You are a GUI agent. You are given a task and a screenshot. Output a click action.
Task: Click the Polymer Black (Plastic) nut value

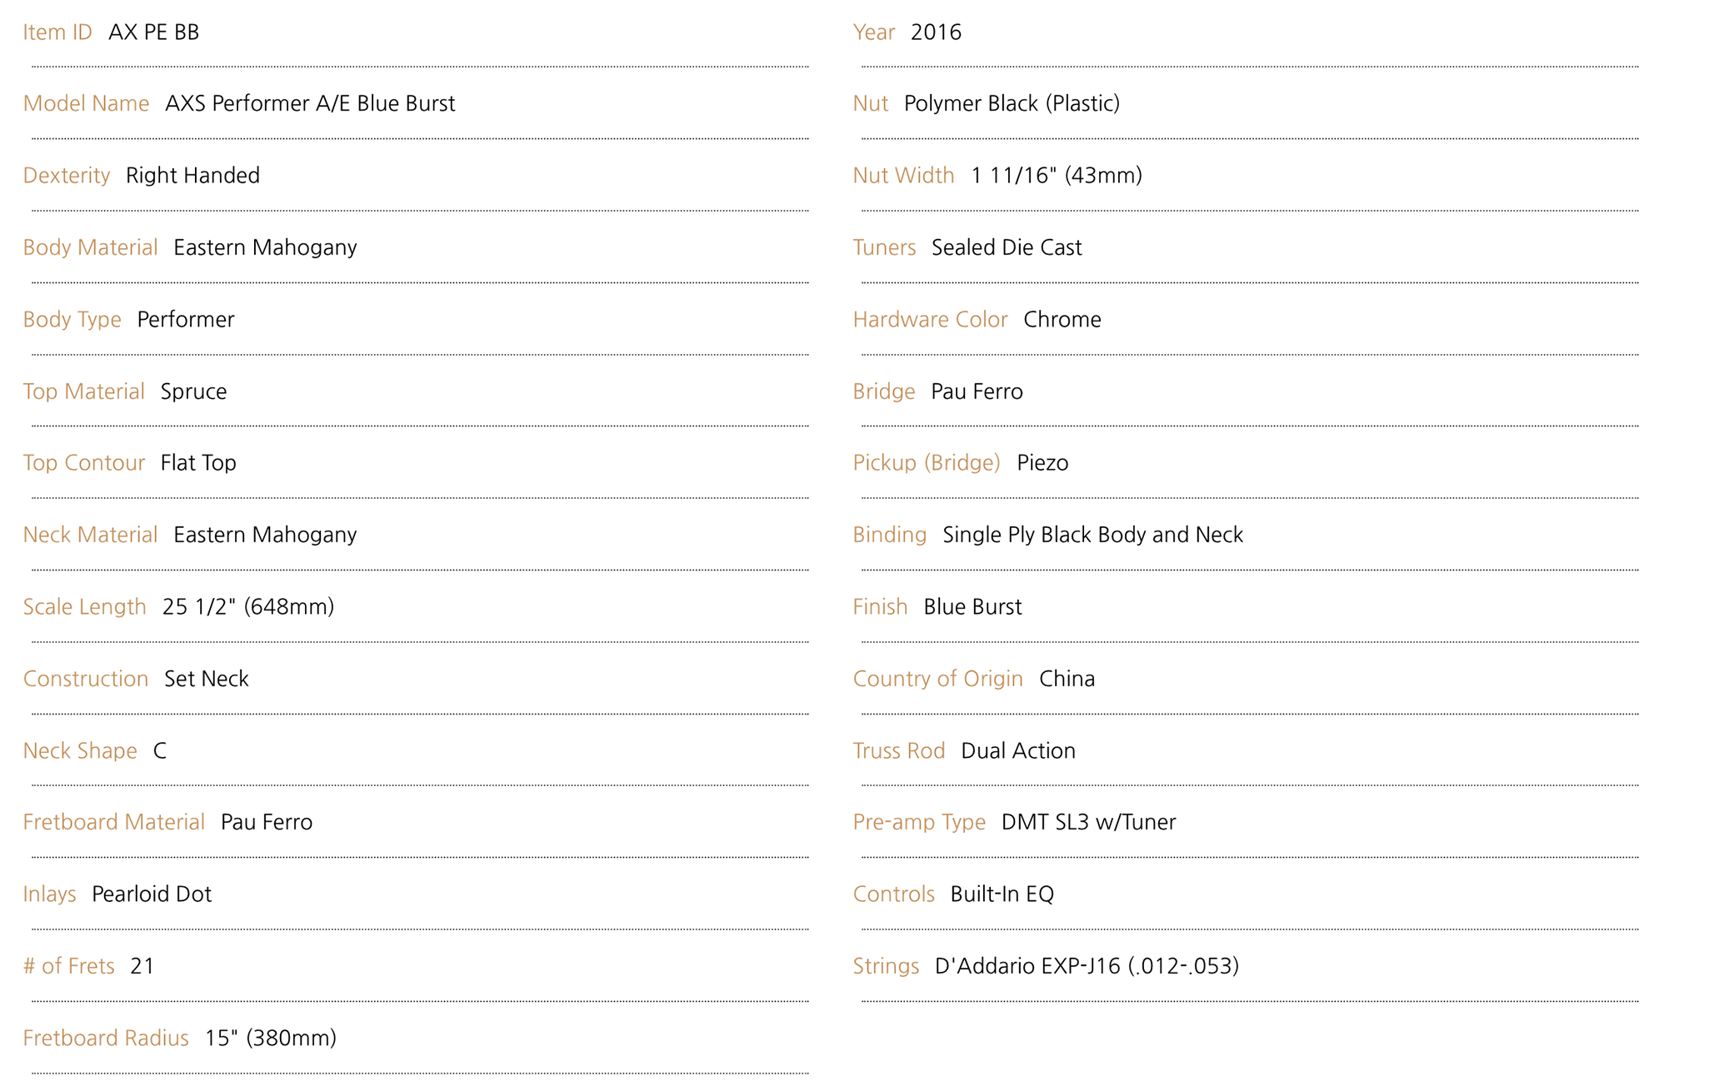click(1012, 104)
